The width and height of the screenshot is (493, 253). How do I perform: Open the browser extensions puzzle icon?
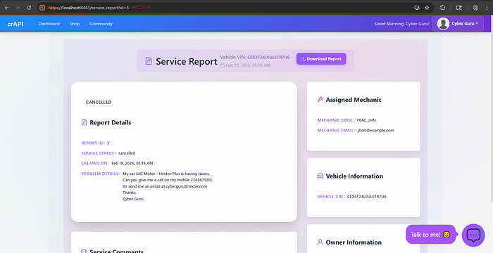tap(442, 8)
